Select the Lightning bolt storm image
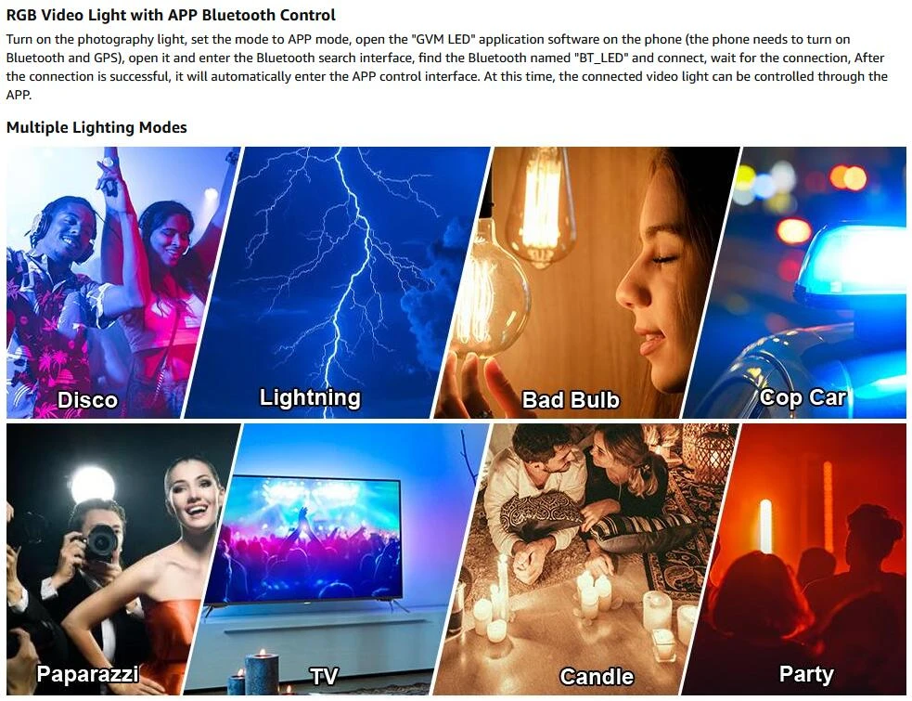Viewport: 912px width, 701px height. click(338, 282)
